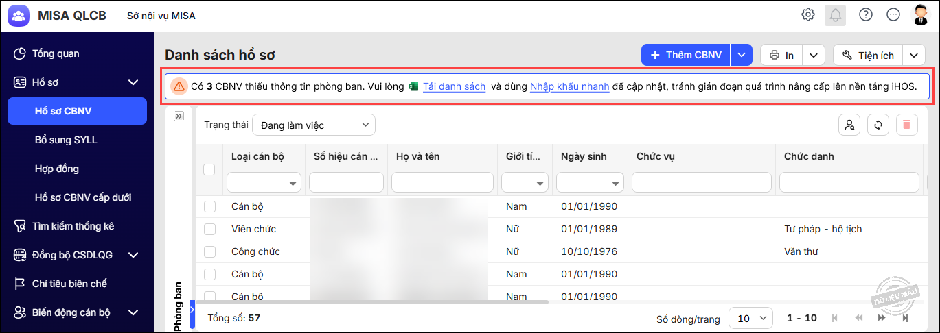
Task: Click the refresh list icon
Action: tap(878, 125)
